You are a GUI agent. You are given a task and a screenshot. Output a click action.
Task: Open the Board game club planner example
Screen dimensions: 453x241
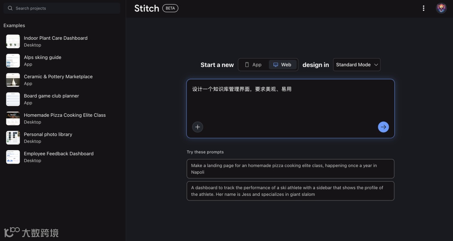pos(62,100)
